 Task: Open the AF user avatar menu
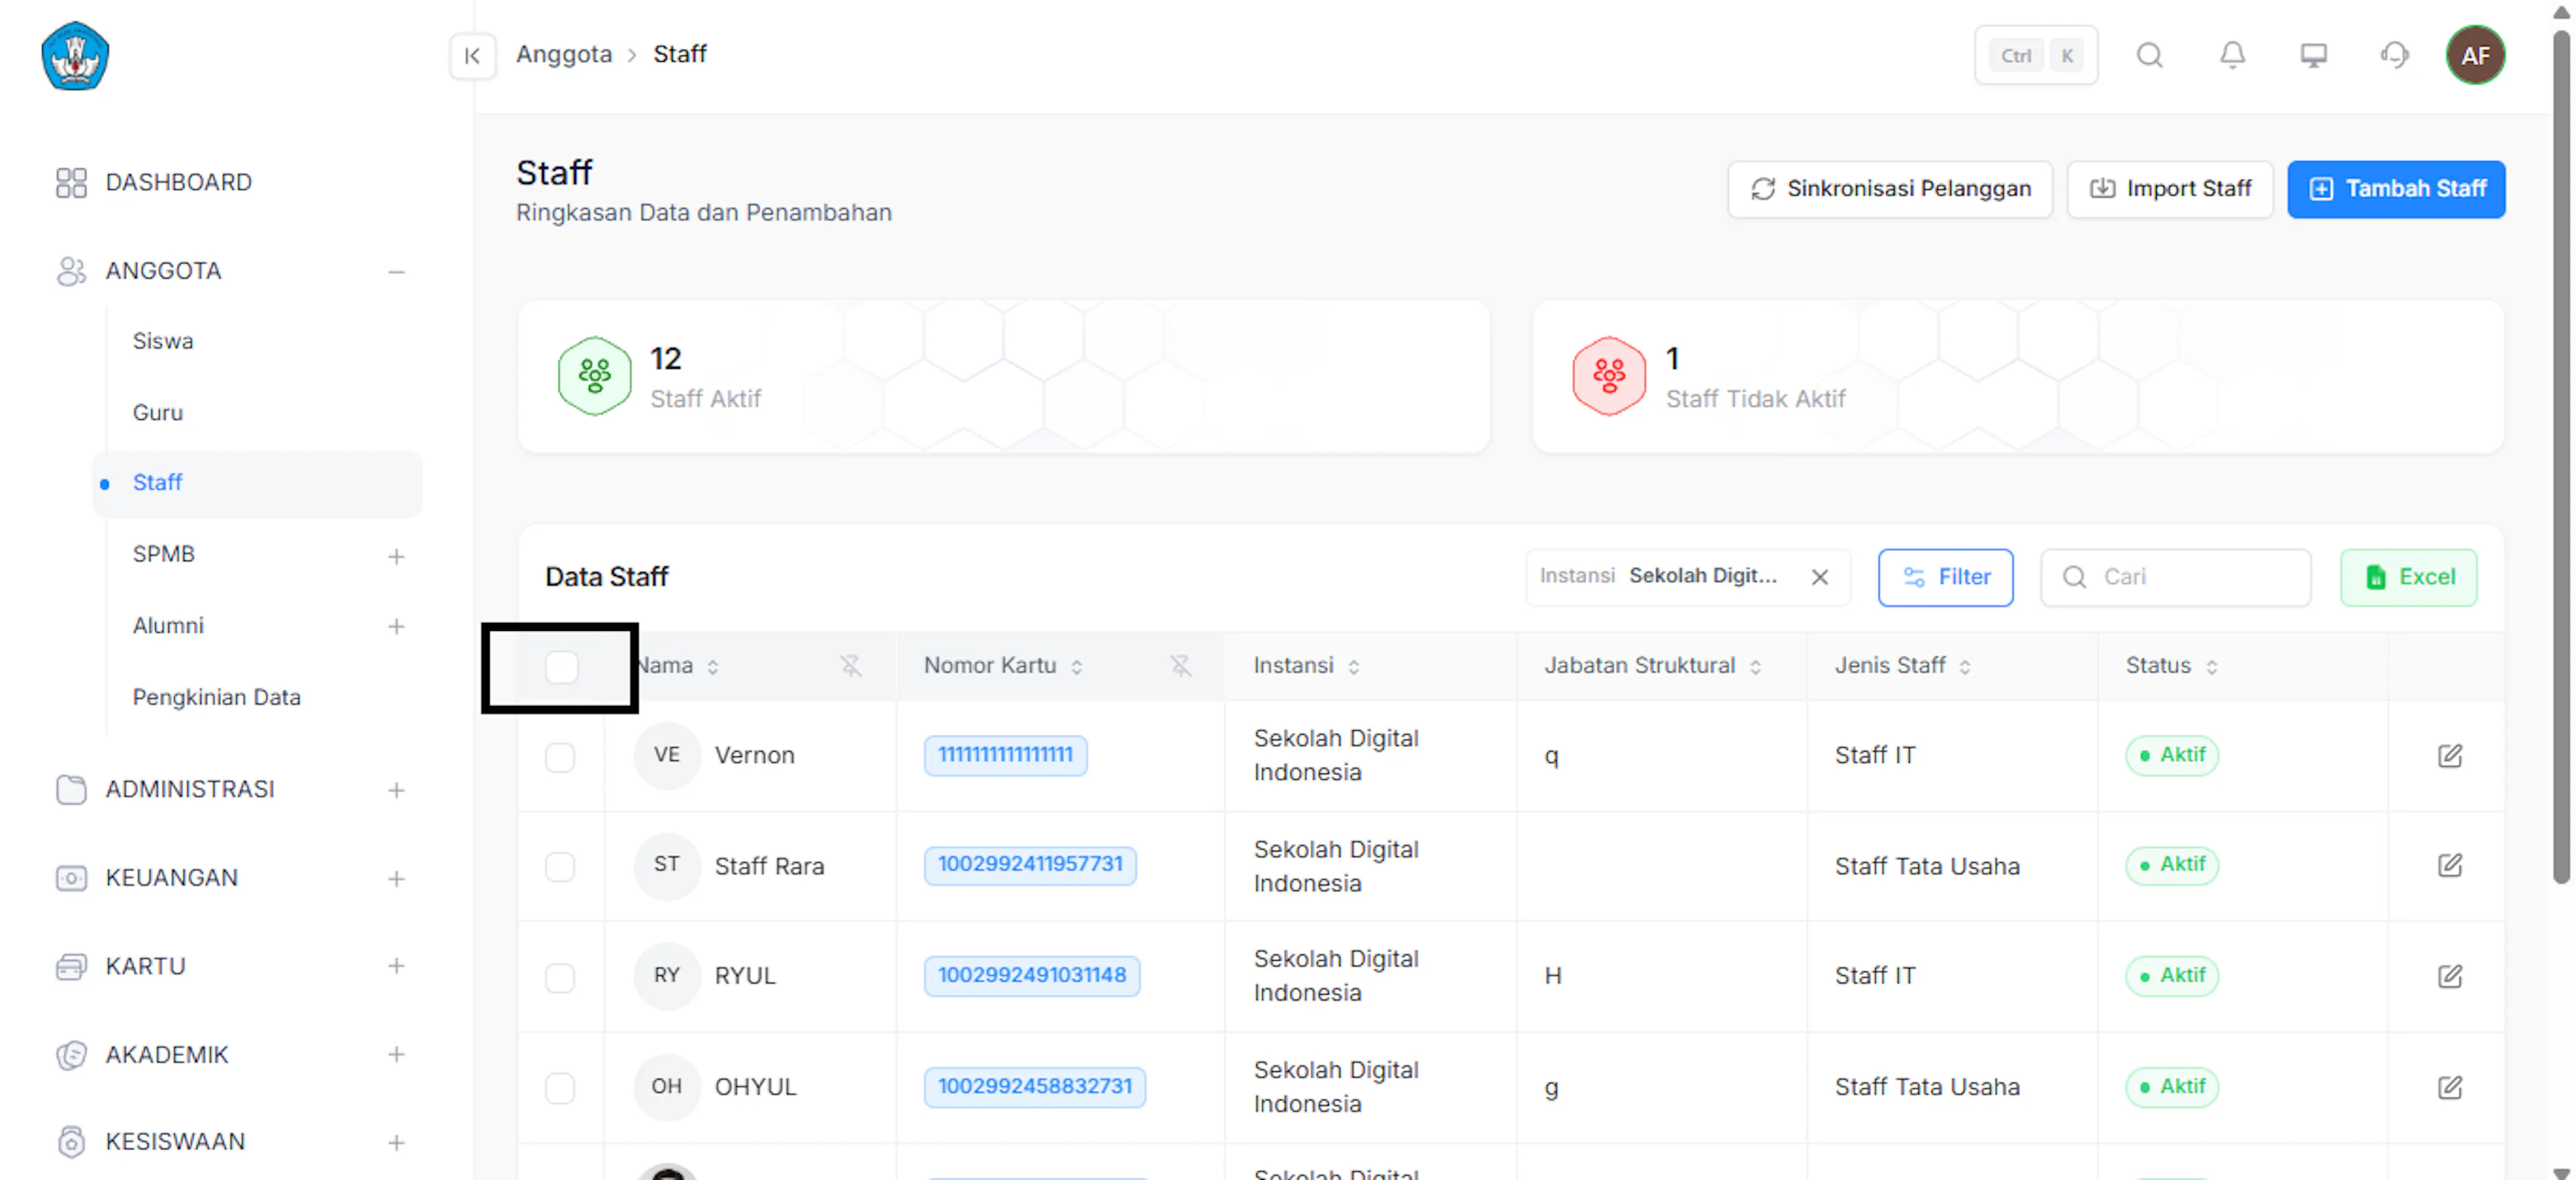click(2475, 55)
